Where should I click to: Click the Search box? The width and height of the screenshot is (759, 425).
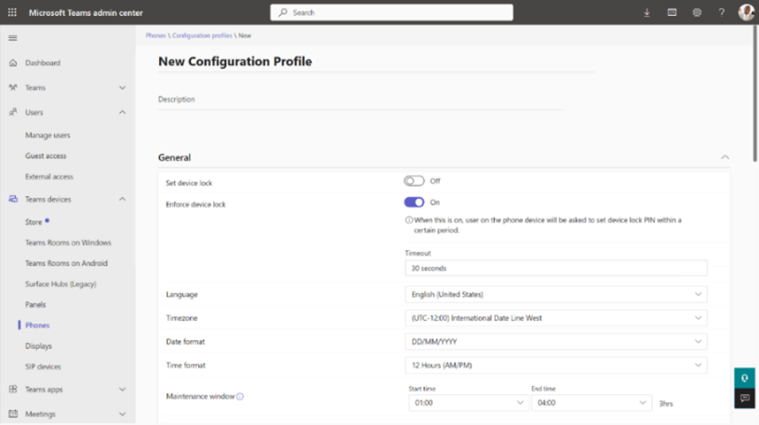pos(392,13)
